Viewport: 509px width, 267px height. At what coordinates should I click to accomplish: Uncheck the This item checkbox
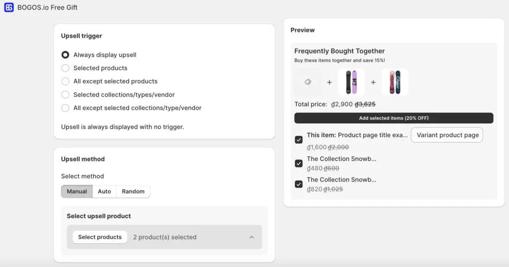point(299,140)
